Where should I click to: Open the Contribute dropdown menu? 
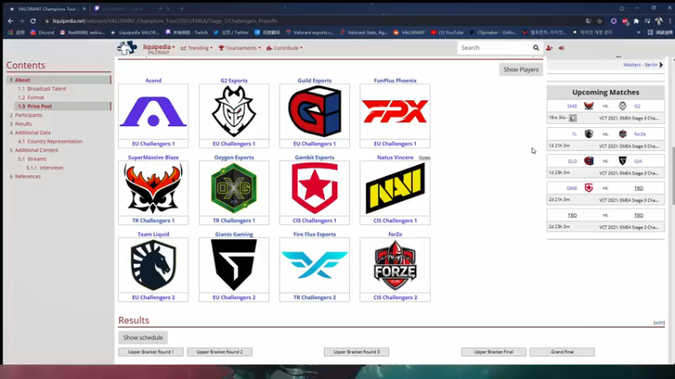click(x=284, y=48)
